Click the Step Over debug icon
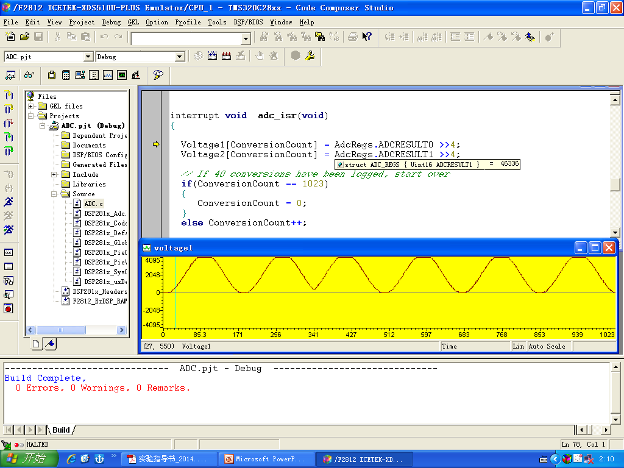 [x=9, y=109]
